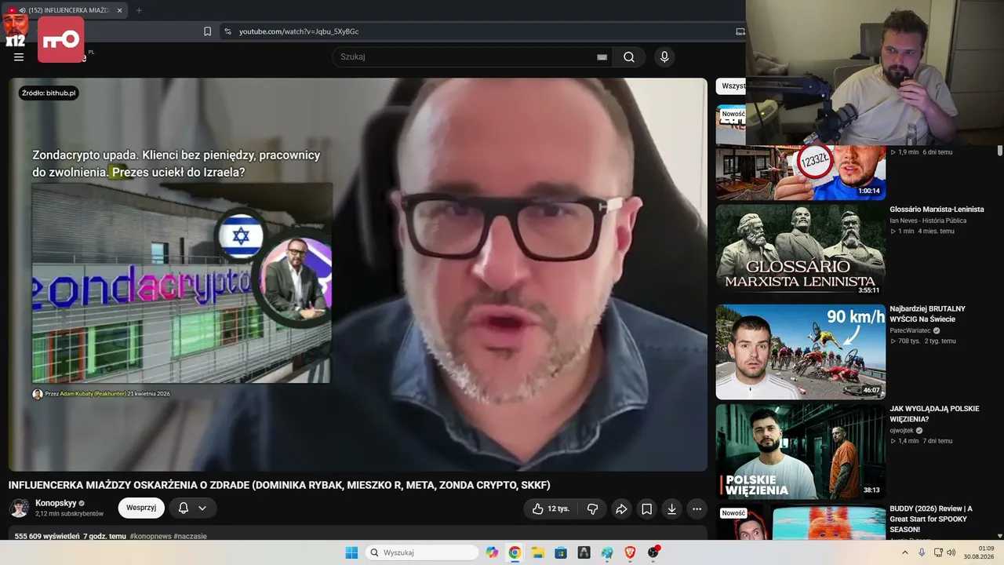Open the on-screen keyboard in search box
The height and width of the screenshot is (565, 1004).
click(x=602, y=56)
